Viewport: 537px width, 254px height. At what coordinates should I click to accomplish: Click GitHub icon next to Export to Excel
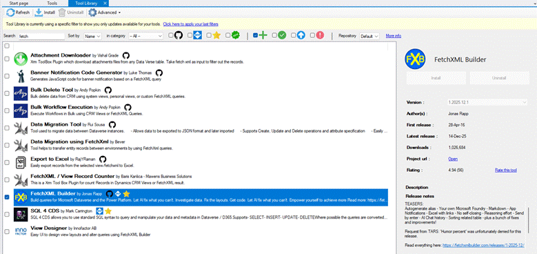pos(103,159)
